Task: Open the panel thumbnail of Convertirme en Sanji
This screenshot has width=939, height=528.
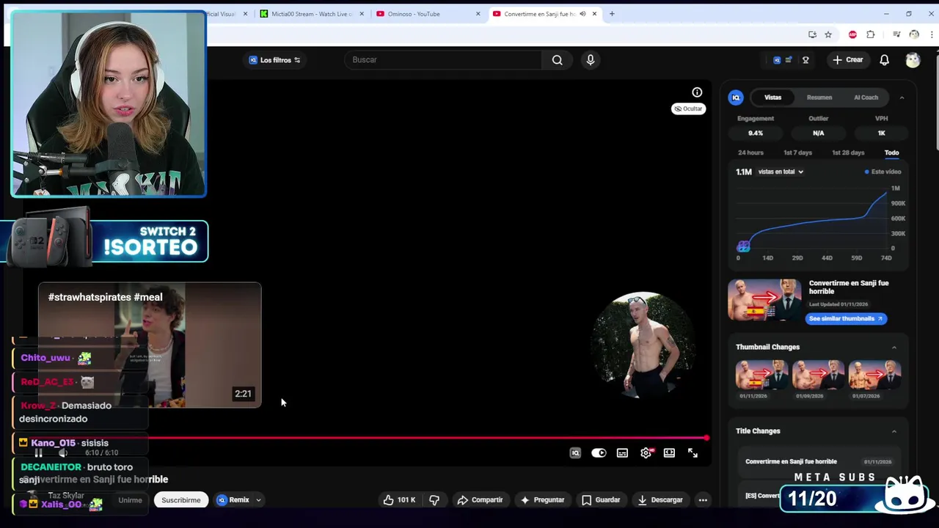Action: point(764,300)
